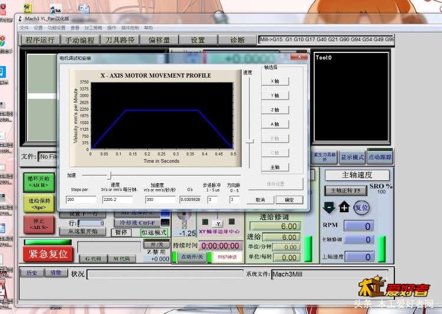This screenshot has height=314, width=442.
Task: Click the 暂停 button
Action: pyautogui.click(x=121, y=233)
